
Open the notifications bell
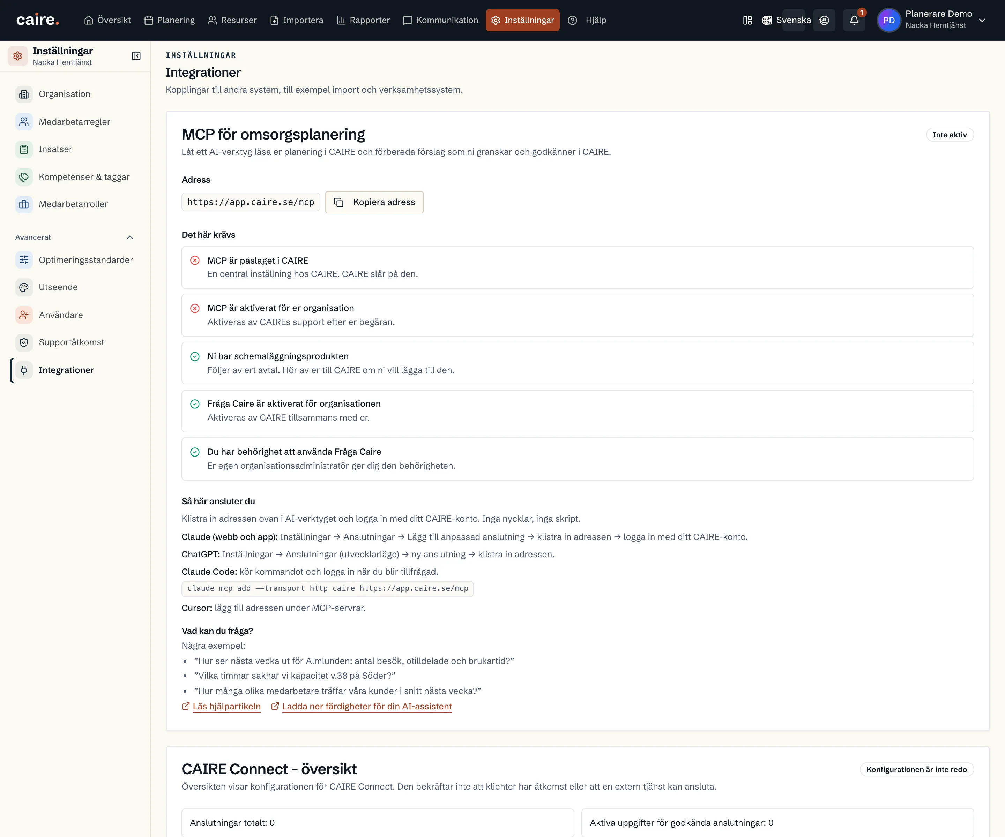pyautogui.click(x=854, y=20)
